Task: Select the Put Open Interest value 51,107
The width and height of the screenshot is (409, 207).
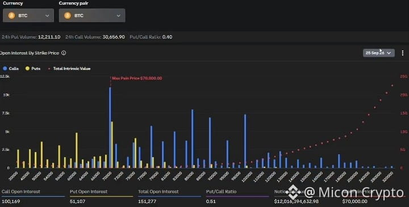Action: click(77, 201)
